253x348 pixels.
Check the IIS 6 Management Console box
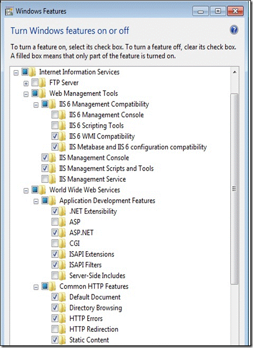click(55, 115)
